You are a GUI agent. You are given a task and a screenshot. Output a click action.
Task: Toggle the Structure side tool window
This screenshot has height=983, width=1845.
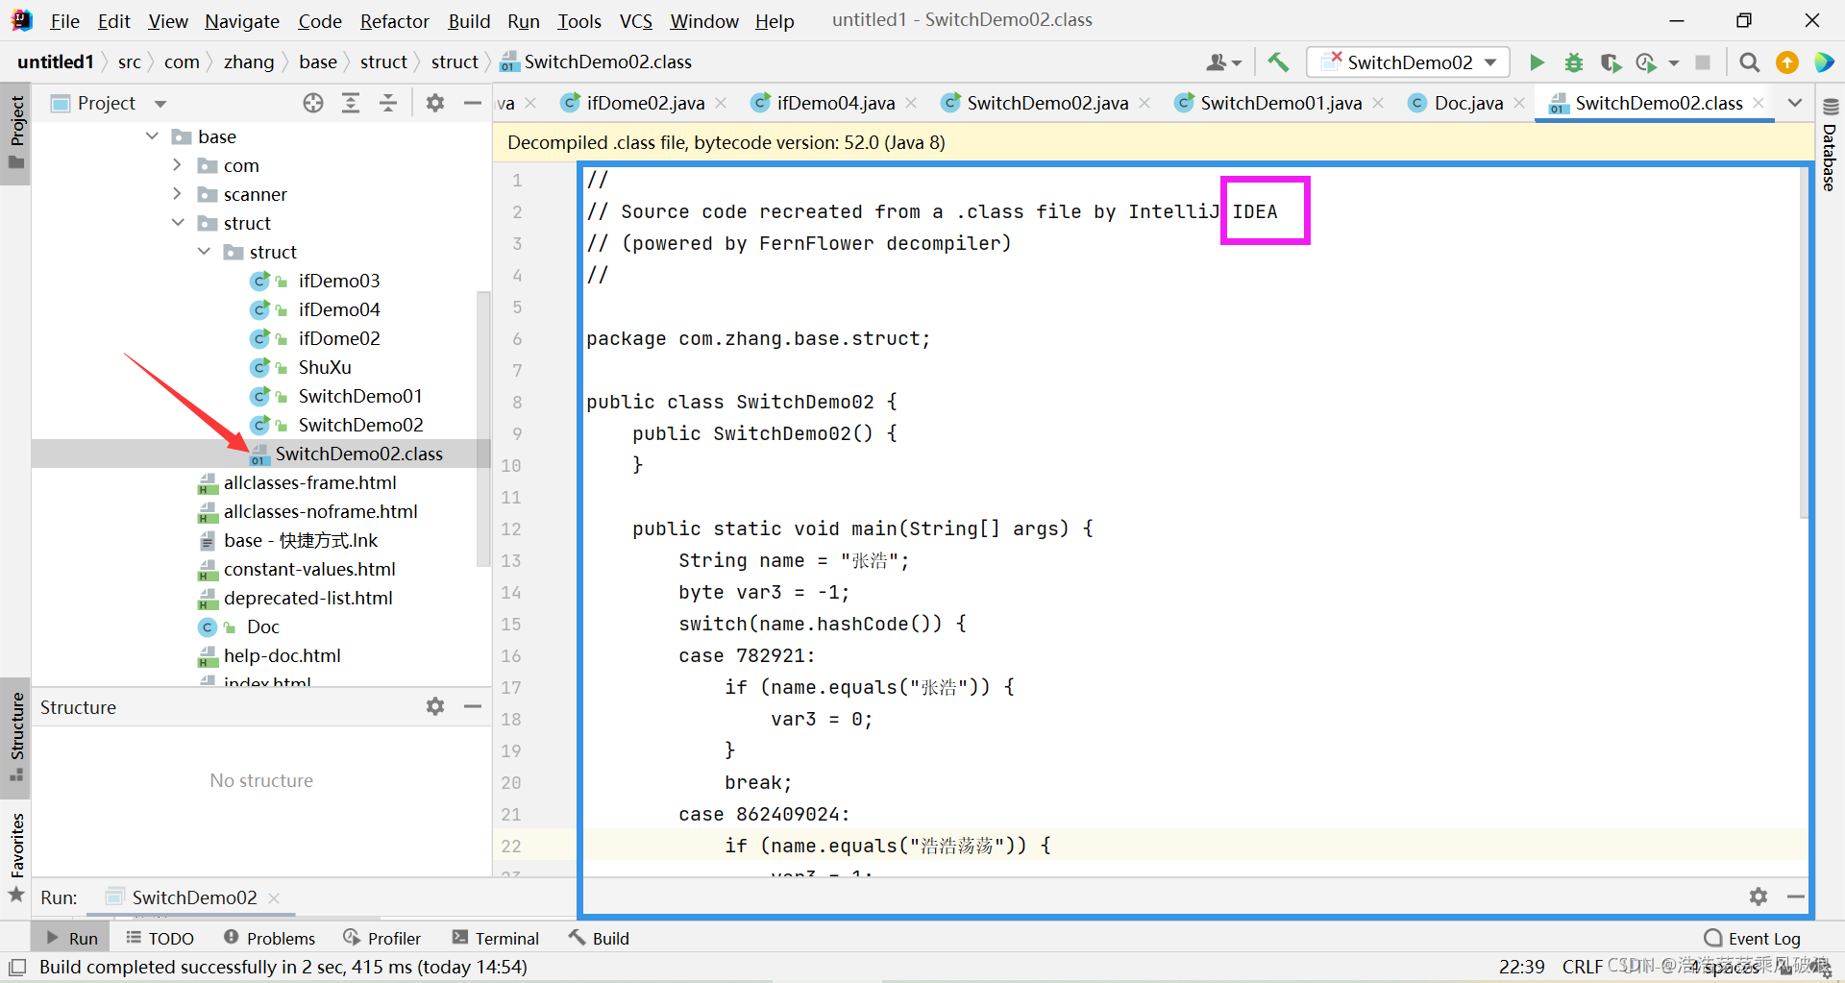click(x=16, y=736)
